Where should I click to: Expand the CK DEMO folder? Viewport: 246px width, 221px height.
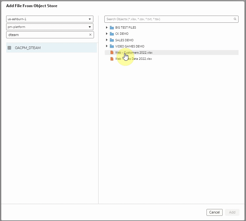point(107,34)
